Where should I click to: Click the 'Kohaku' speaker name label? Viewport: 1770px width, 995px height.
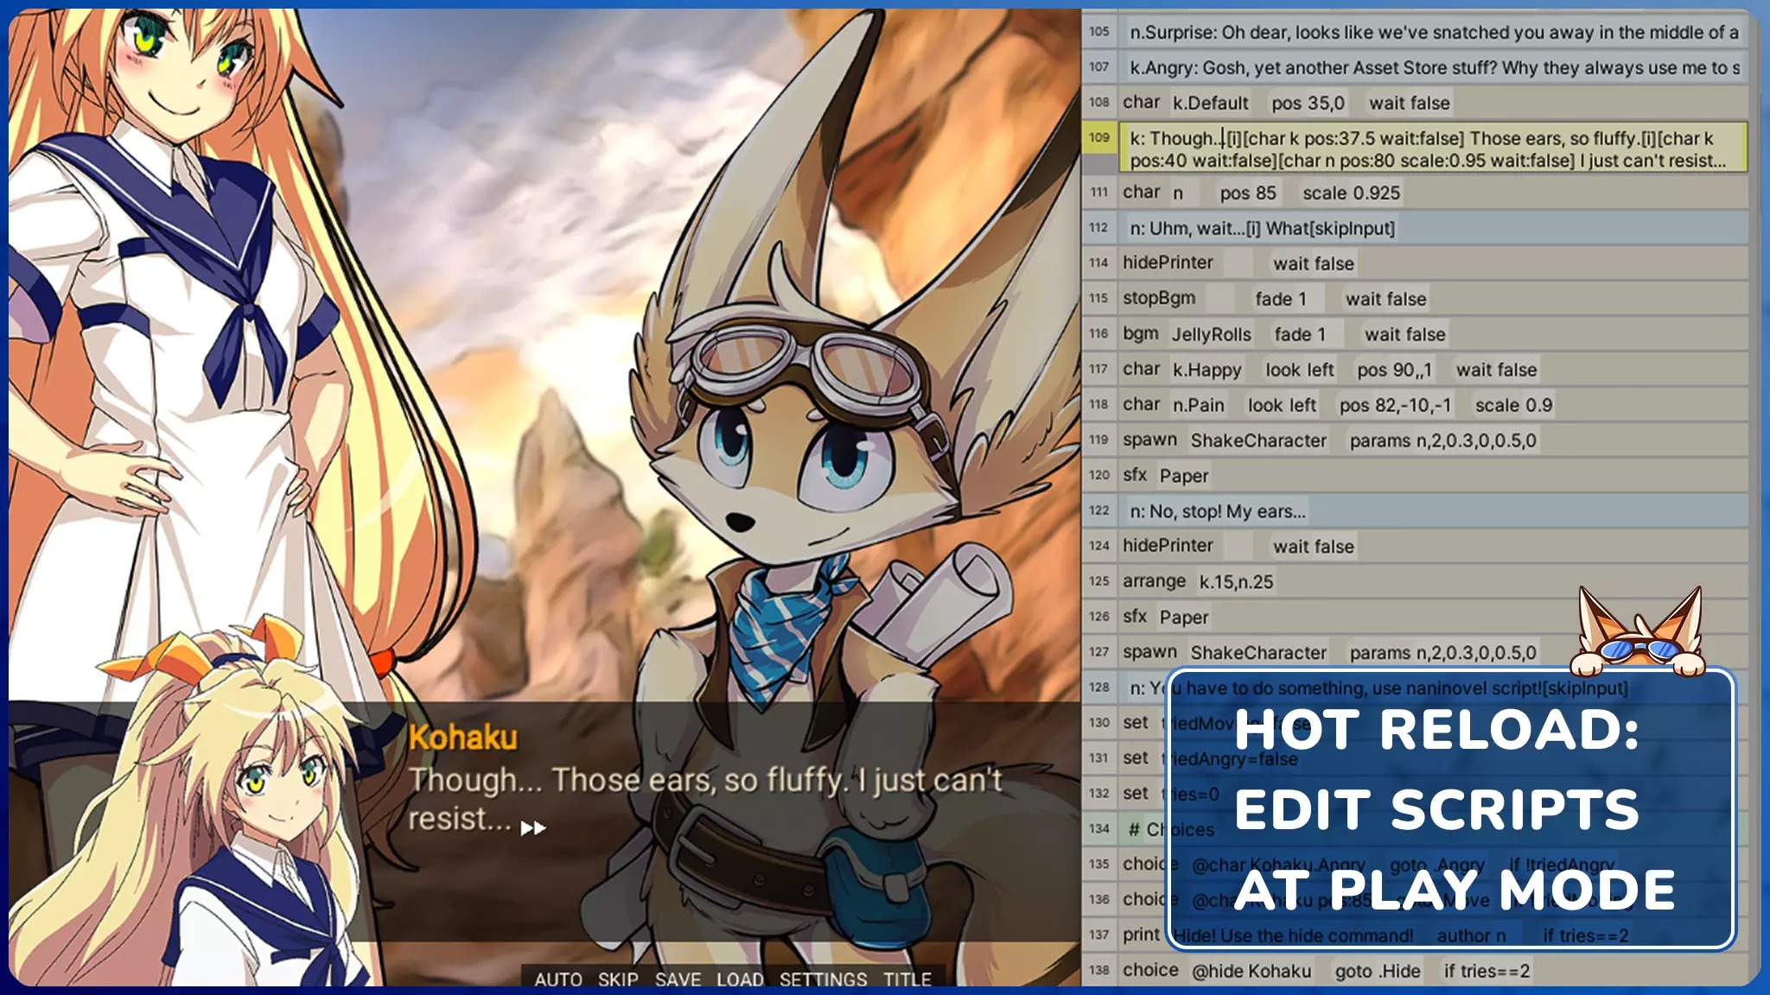(462, 738)
